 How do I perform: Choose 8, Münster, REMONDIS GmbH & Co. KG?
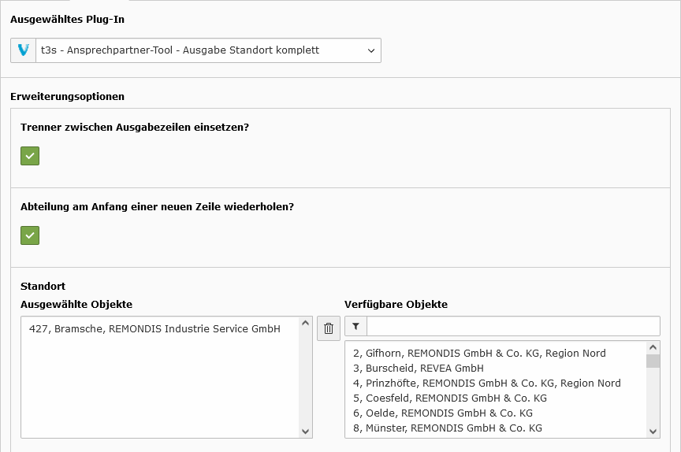coord(448,428)
